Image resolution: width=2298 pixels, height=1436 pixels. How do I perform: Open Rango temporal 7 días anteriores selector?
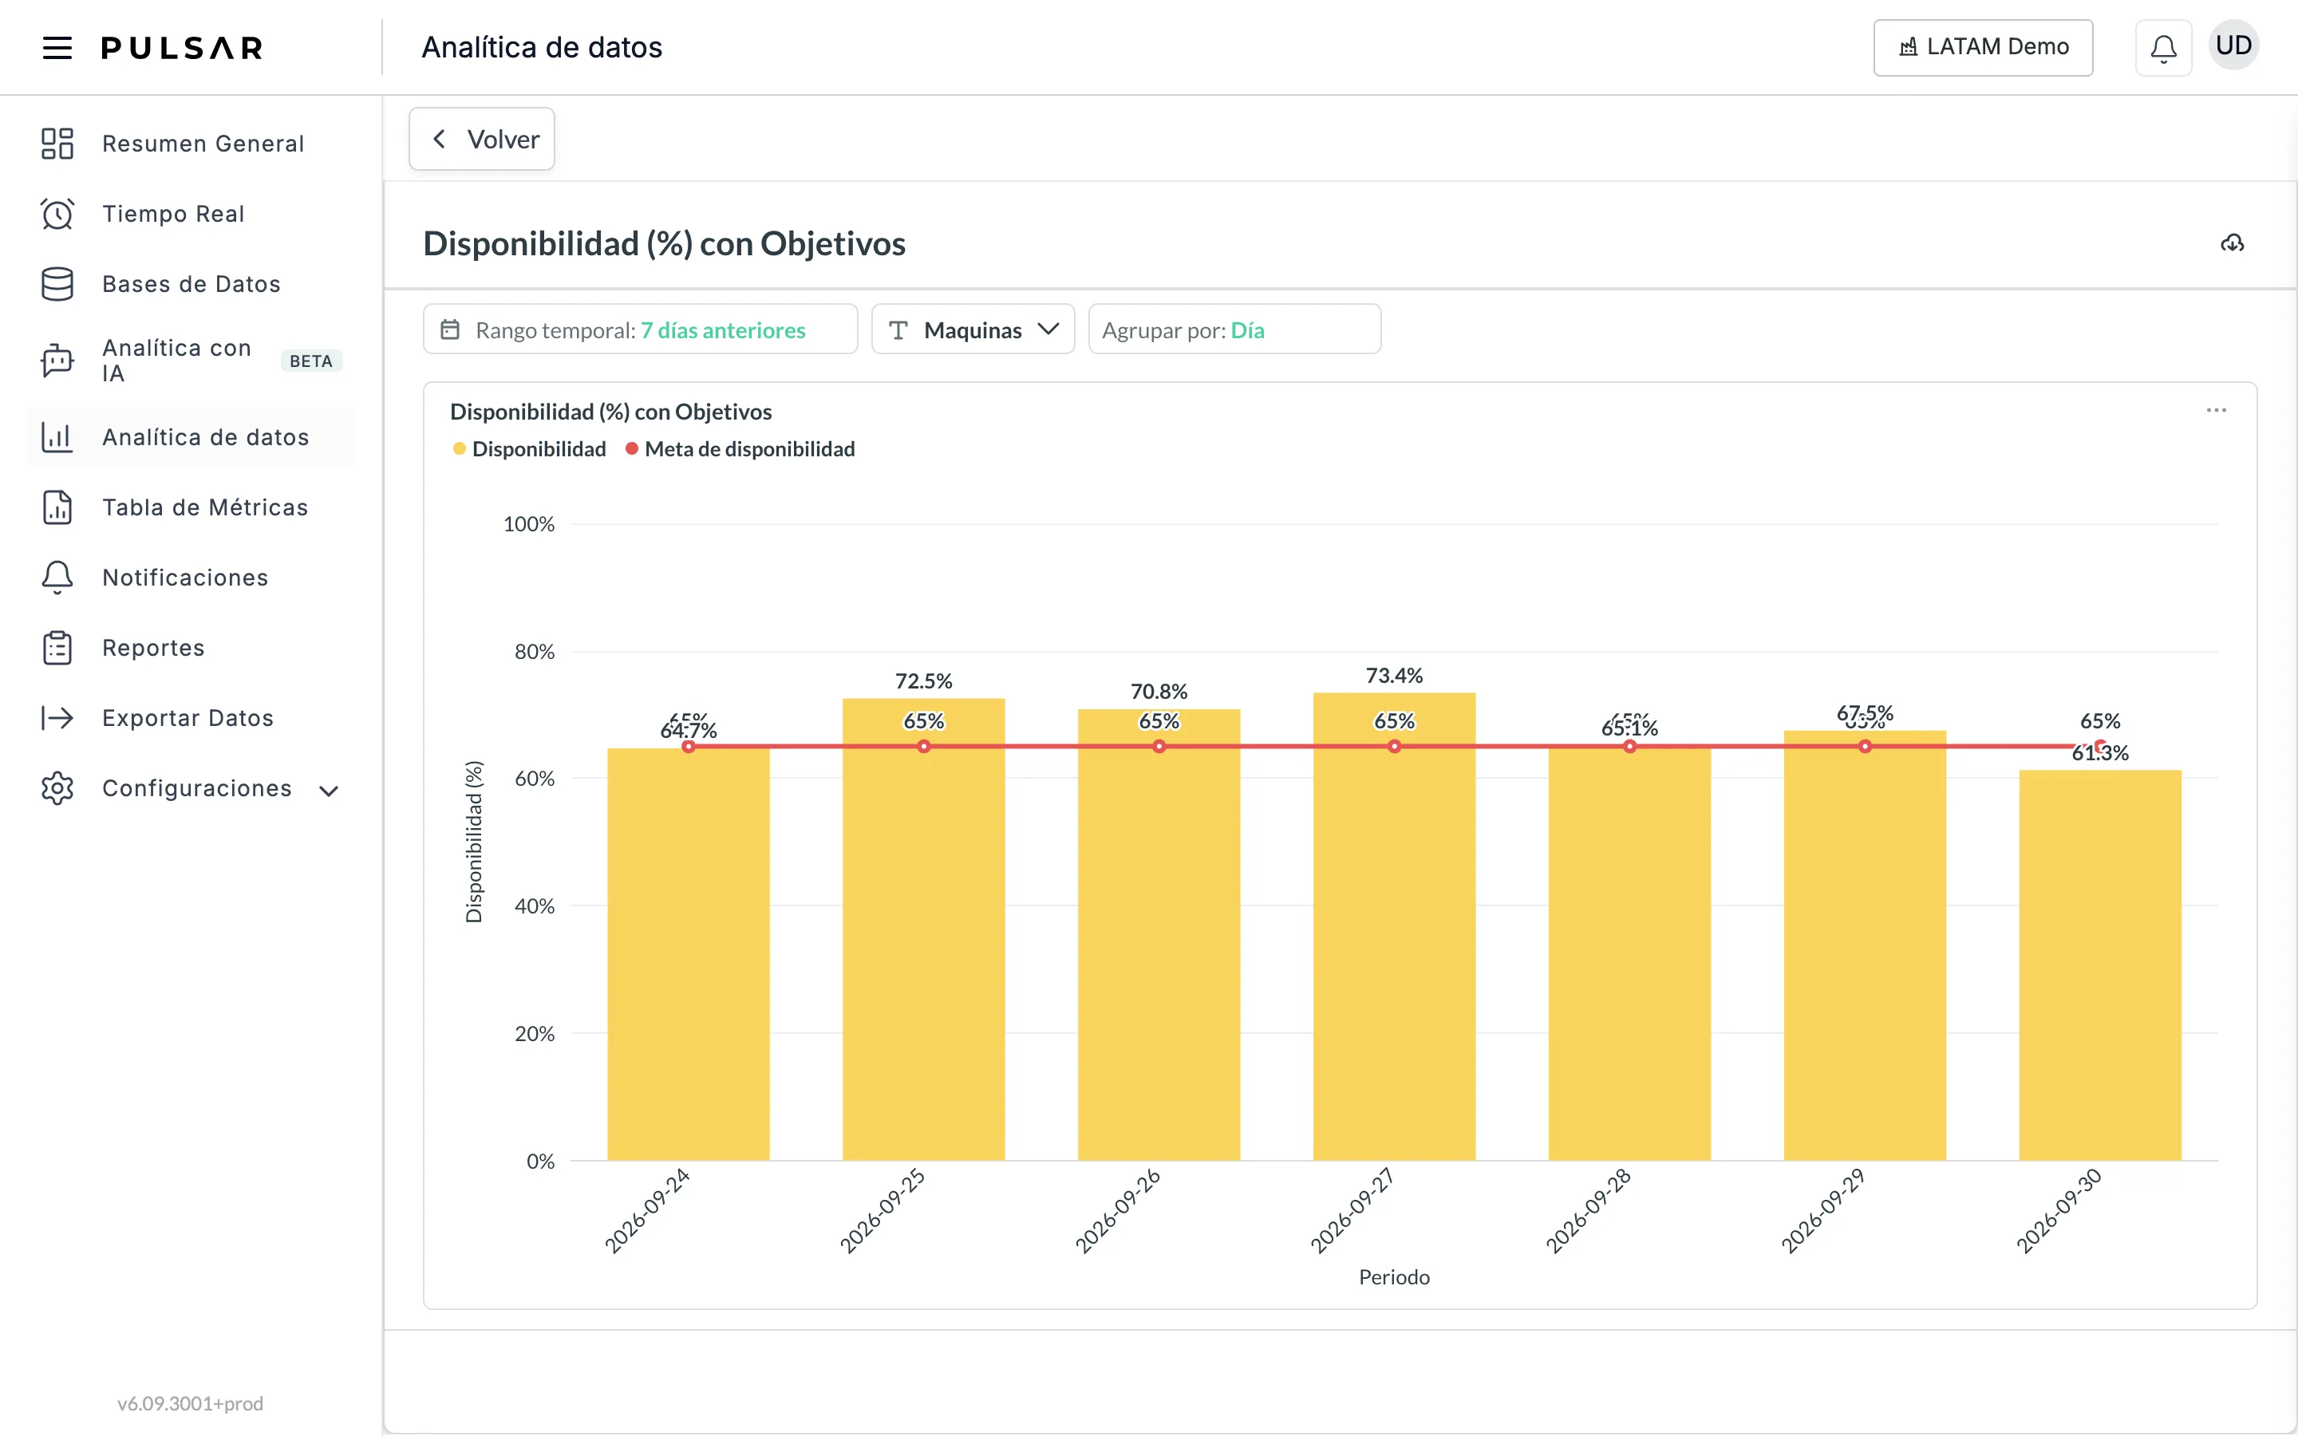pyautogui.click(x=640, y=329)
